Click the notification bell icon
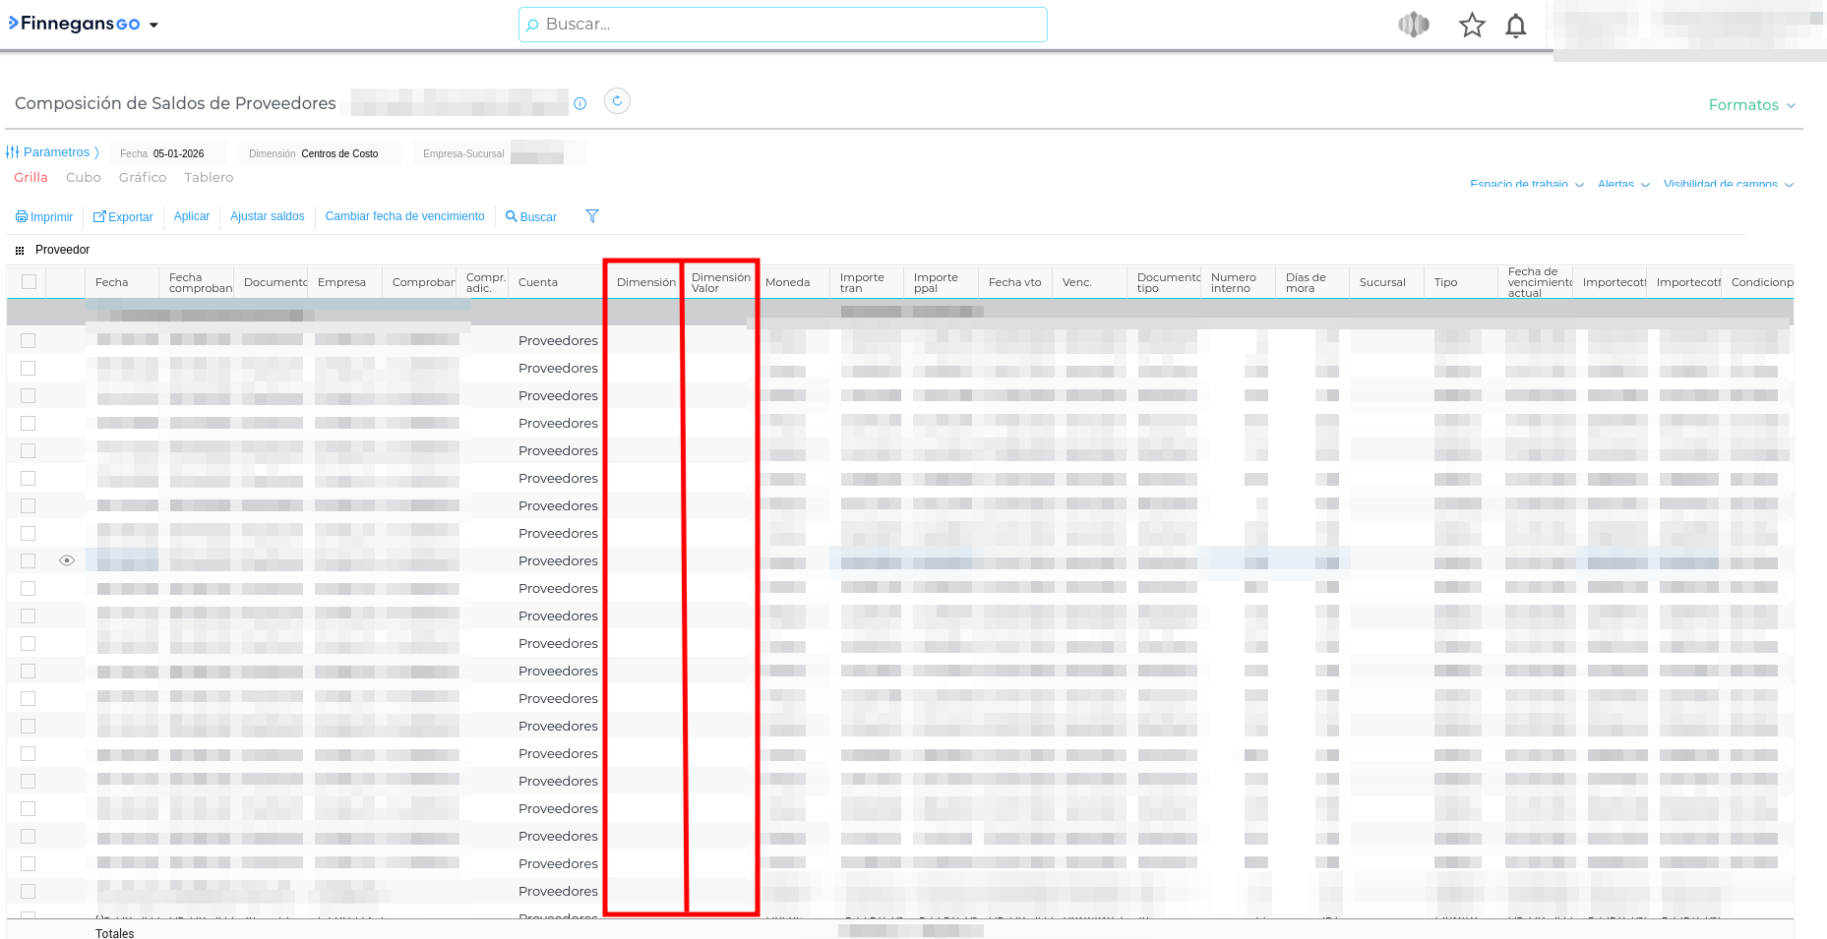The height and width of the screenshot is (939, 1827). tap(1515, 26)
